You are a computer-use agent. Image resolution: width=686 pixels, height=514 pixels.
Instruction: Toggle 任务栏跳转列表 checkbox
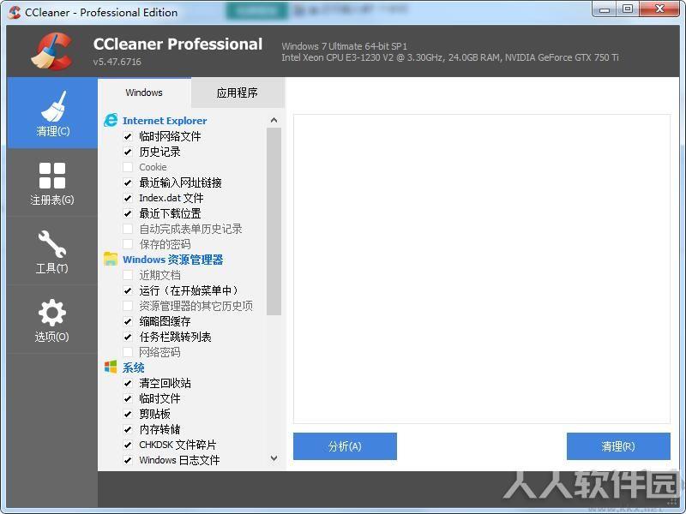tap(128, 337)
